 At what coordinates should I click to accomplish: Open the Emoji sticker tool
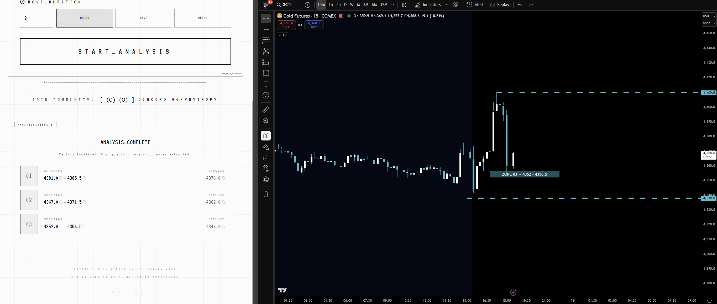[266, 95]
